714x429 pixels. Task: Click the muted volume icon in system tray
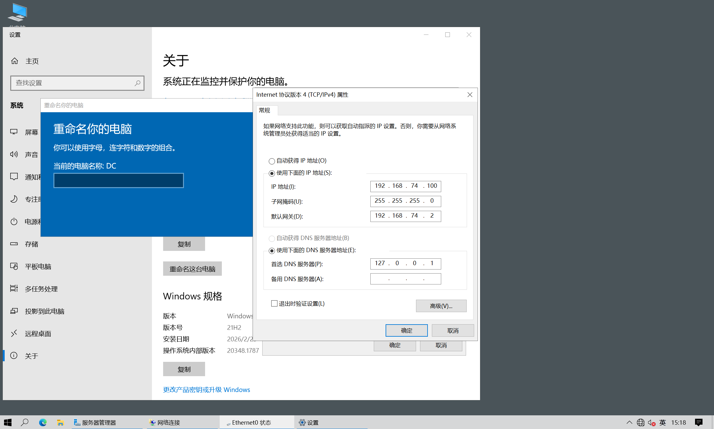tap(651, 422)
